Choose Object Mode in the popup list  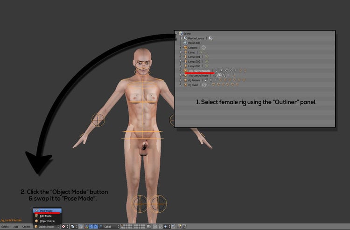pos(47,221)
